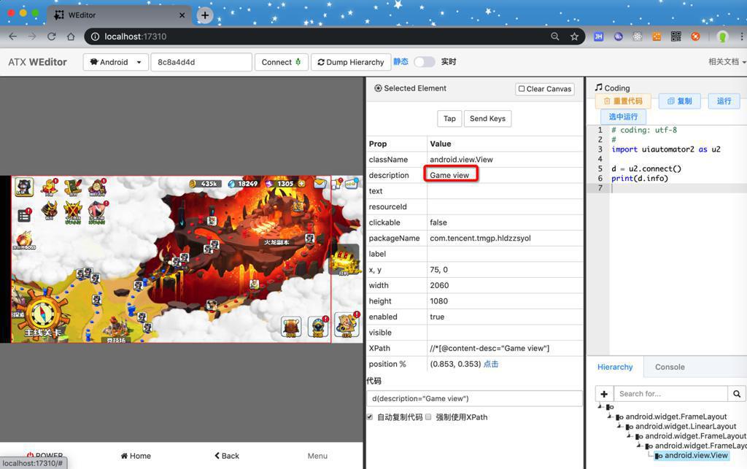Viewport: 747px width, 469px height.
Task: Open the green profile avatar
Action: pos(722,36)
